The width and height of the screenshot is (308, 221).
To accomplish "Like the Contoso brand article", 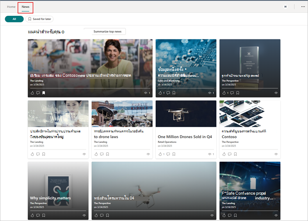I will pos(224,154).
